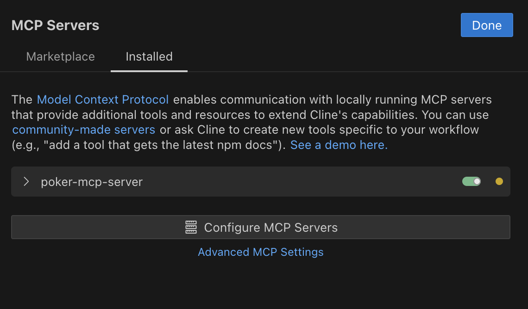This screenshot has width=528, height=309.
Task: Enable the poker-mcp-server toggle switch
Action: pyautogui.click(x=471, y=181)
